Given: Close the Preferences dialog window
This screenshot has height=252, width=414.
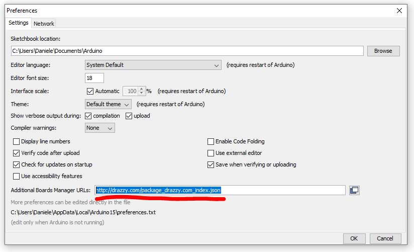Looking at the screenshot, I should coord(399,11).
